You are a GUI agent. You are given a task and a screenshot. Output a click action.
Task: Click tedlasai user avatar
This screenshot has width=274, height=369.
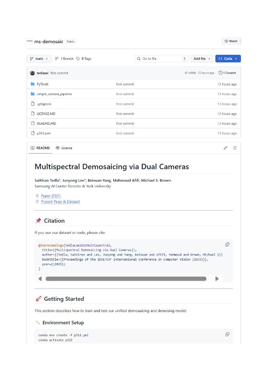(32, 73)
